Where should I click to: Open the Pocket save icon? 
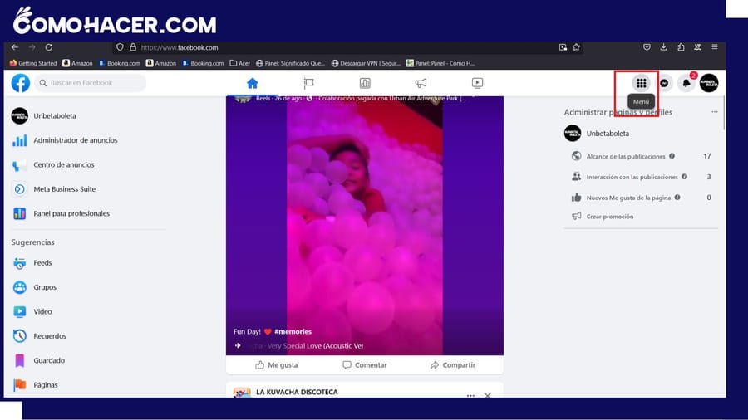click(647, 46)
